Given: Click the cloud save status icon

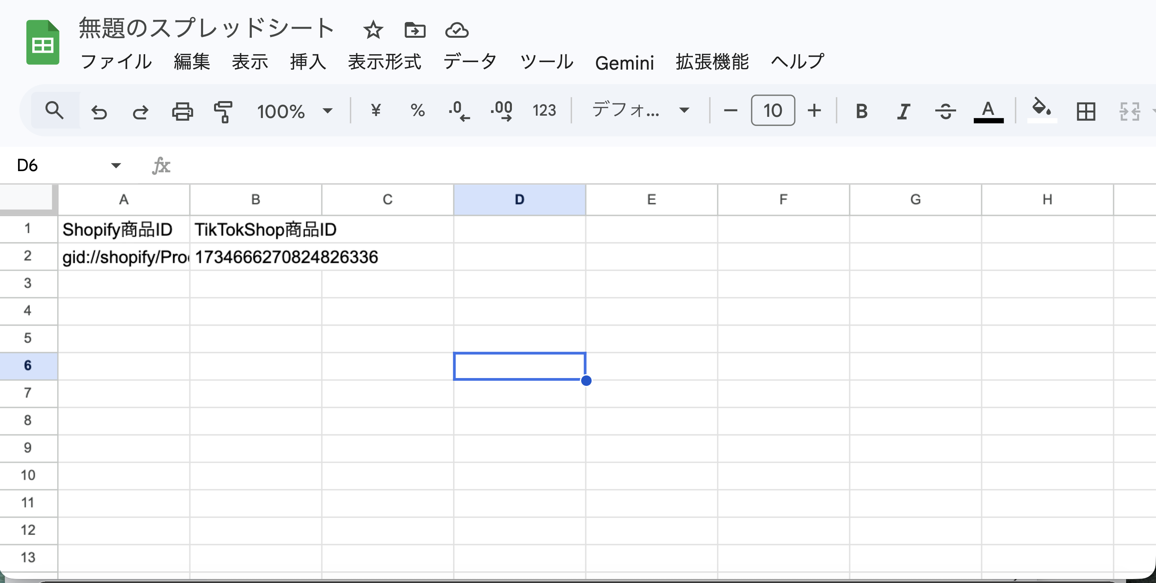Looking at the screenshot, I should [x=456, y=31].
